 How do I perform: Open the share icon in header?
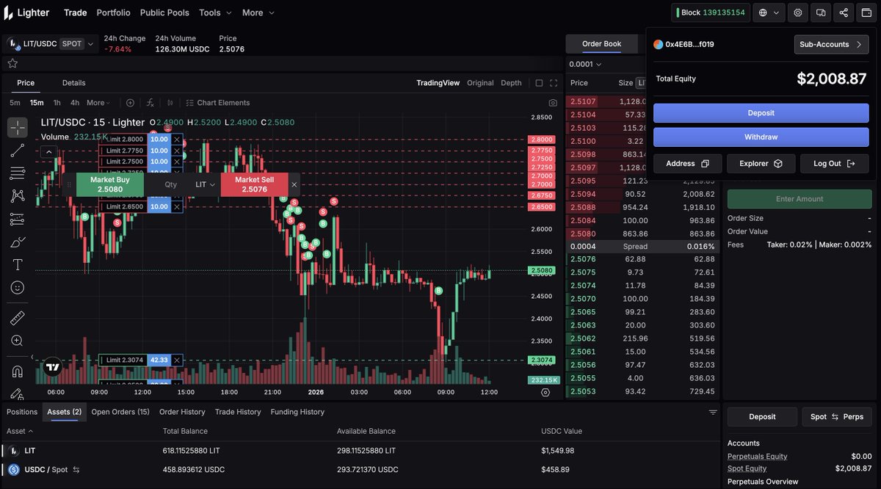click(844, 12)
